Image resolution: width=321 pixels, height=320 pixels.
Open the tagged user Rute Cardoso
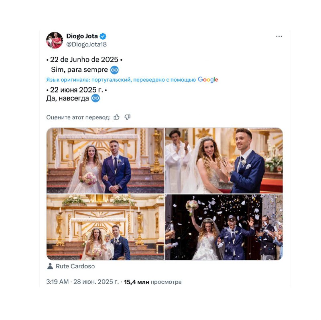click(75, 266)
